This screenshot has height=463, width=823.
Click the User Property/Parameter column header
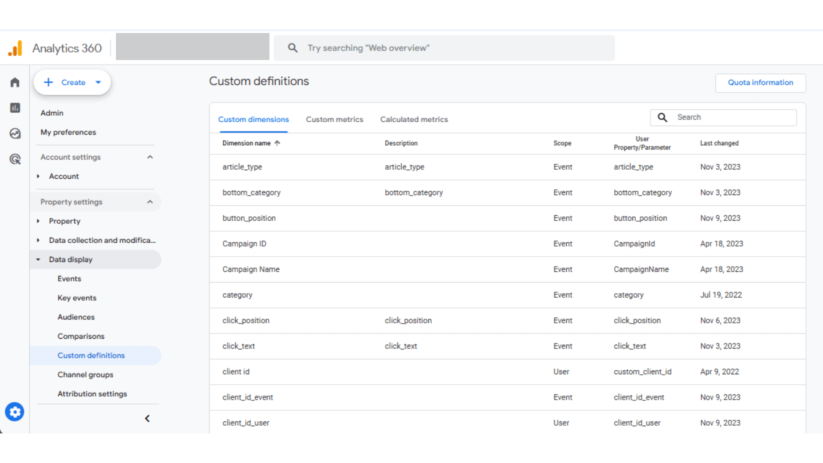642,143
